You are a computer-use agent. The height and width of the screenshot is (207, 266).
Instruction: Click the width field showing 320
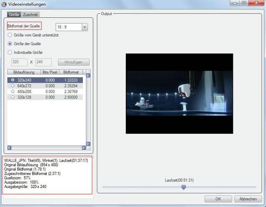tap(19, 62)
